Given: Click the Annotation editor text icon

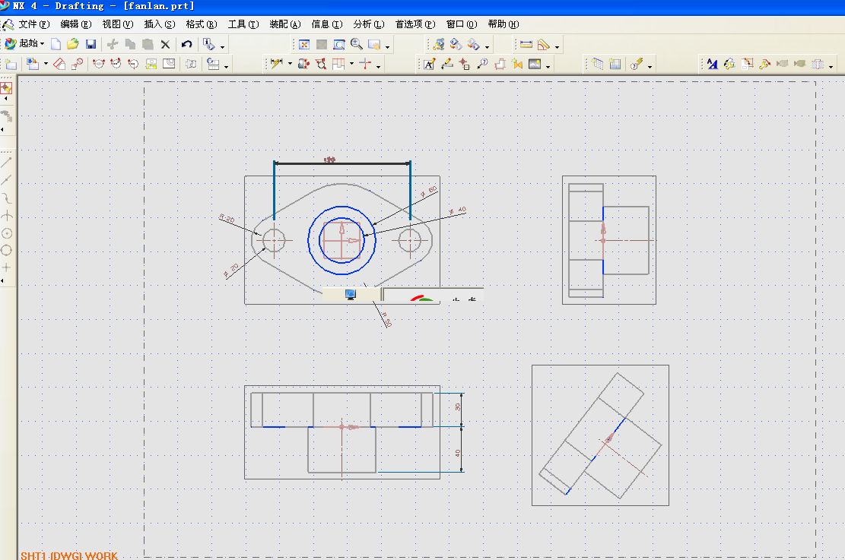Looking at the screenshot, I should tap(429, 65).
